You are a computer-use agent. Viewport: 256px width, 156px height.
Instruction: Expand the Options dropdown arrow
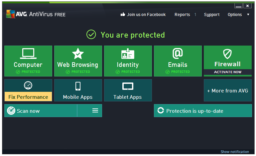(x=248, y=15)
